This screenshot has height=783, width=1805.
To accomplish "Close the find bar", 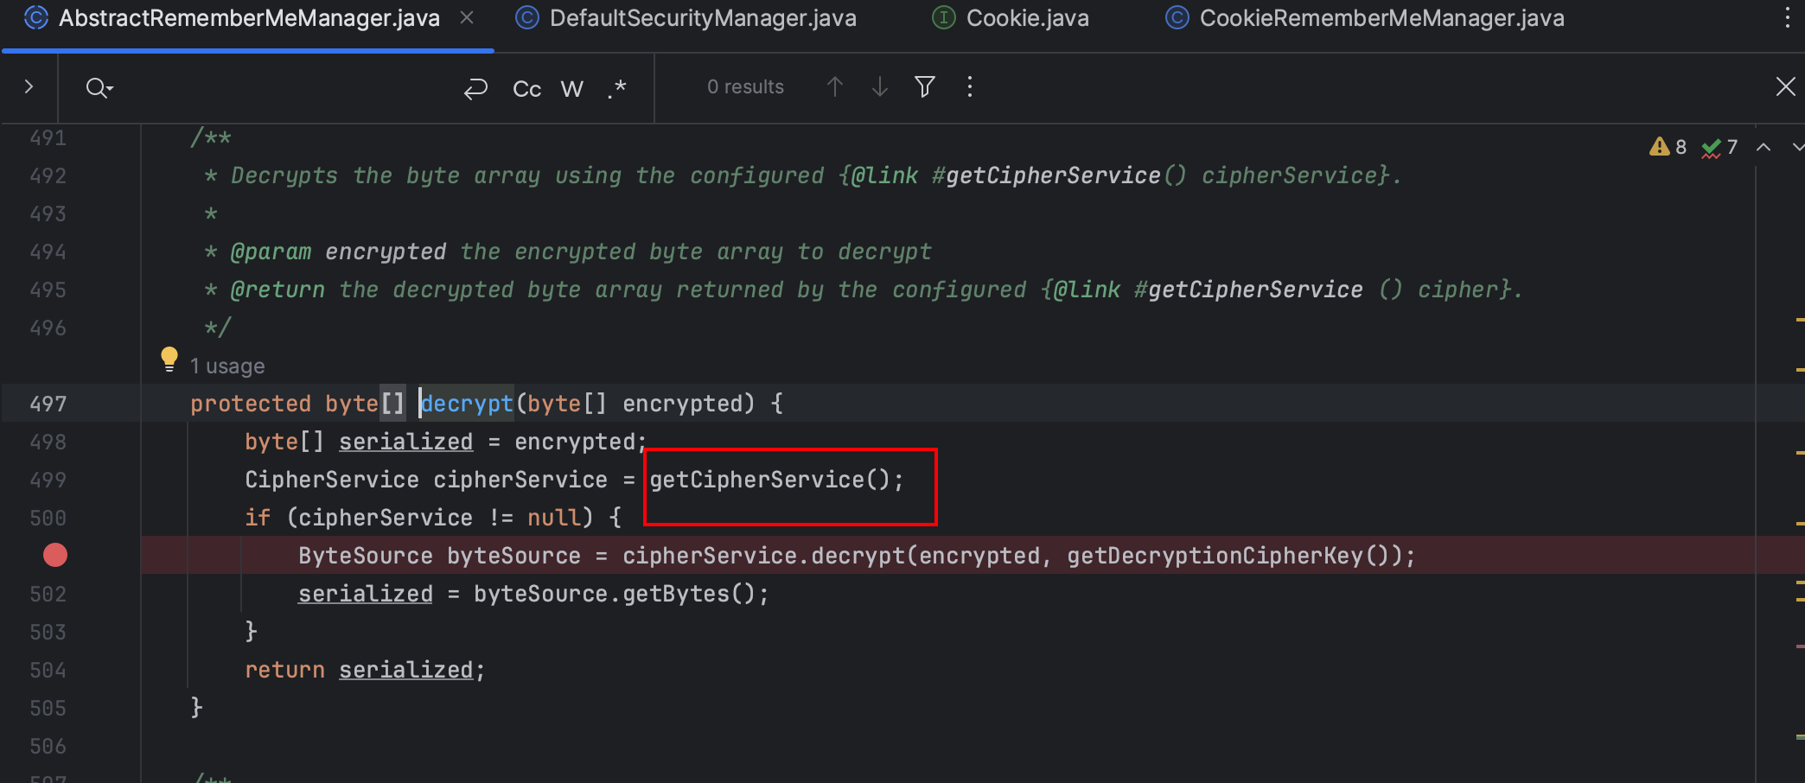I will [1786, 86].
